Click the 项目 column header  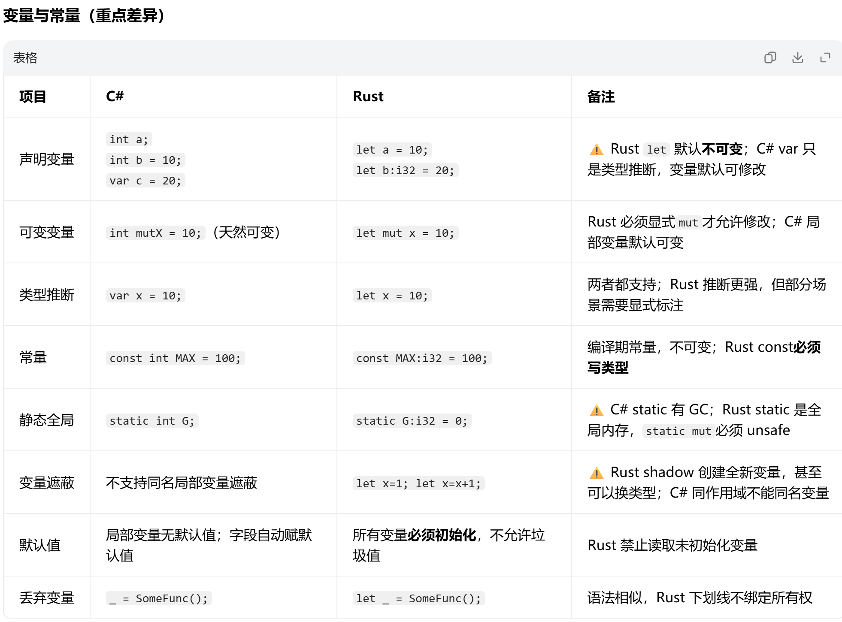point(33,97)
